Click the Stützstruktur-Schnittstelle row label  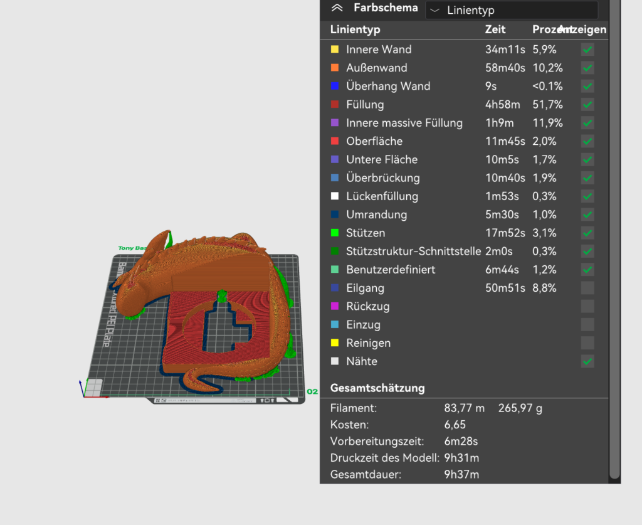click(413, 252)
